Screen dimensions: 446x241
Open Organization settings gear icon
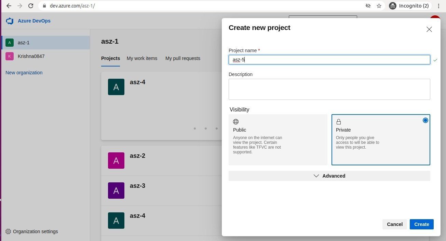pos(8,231)
